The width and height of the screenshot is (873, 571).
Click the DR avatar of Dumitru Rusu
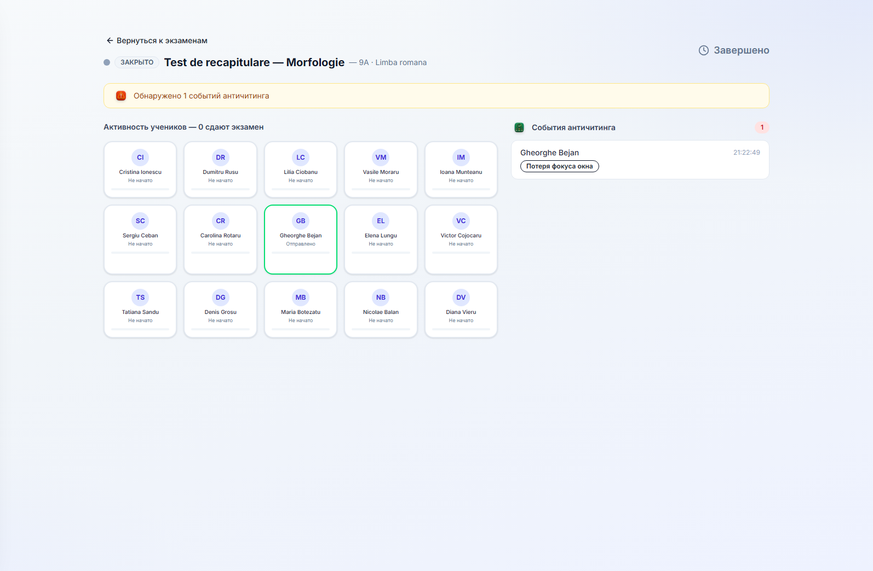tap(221, 158)
